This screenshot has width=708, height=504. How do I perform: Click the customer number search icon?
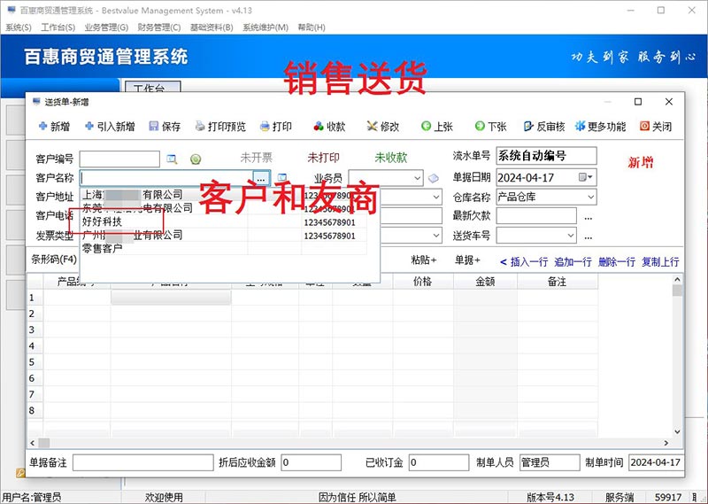(x=172, y=159)
